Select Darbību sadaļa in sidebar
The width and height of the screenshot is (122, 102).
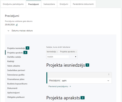(14, 57)
